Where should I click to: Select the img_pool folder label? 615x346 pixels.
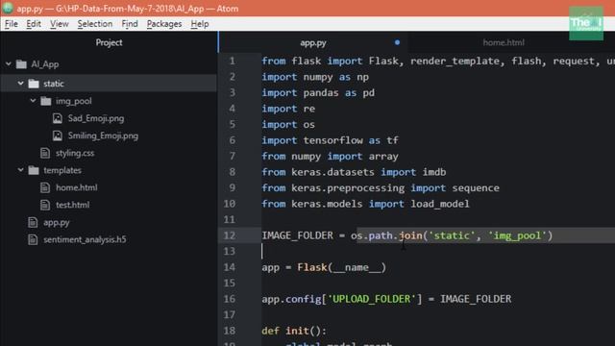[74, 101]
